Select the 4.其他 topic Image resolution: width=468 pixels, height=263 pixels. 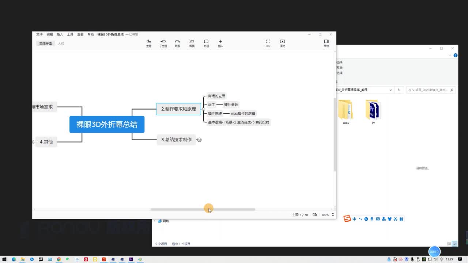[x=46, y=142]
